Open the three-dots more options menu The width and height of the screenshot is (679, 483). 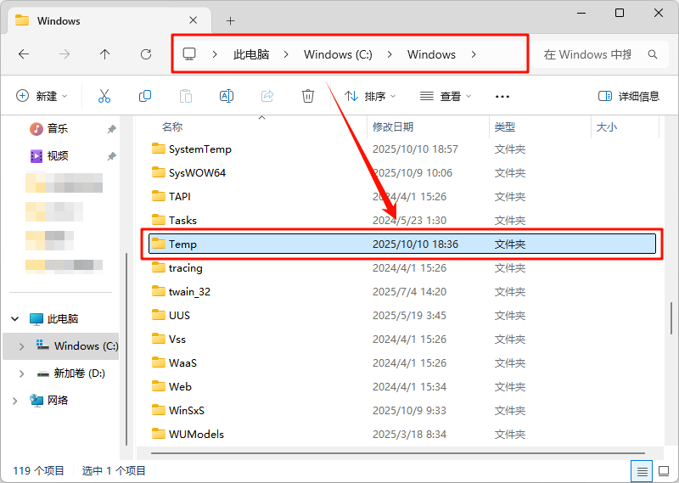pos(502,97)
